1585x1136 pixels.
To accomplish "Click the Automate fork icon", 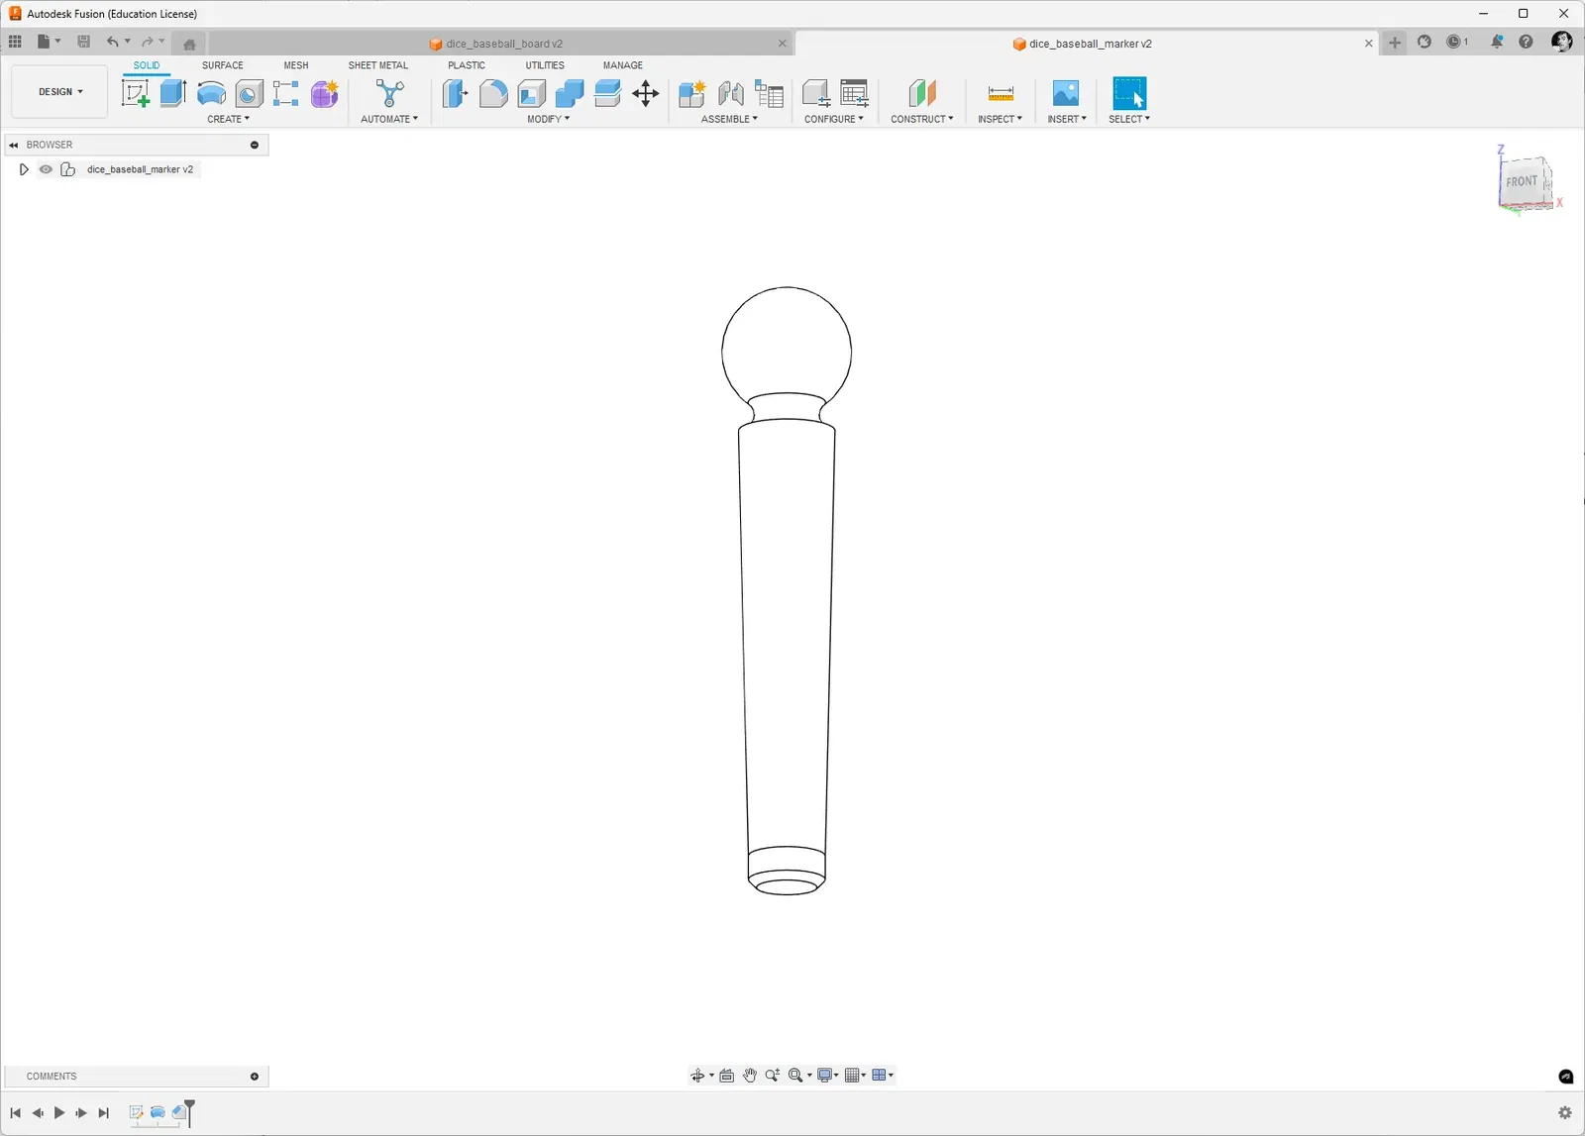I will [390, 93].
